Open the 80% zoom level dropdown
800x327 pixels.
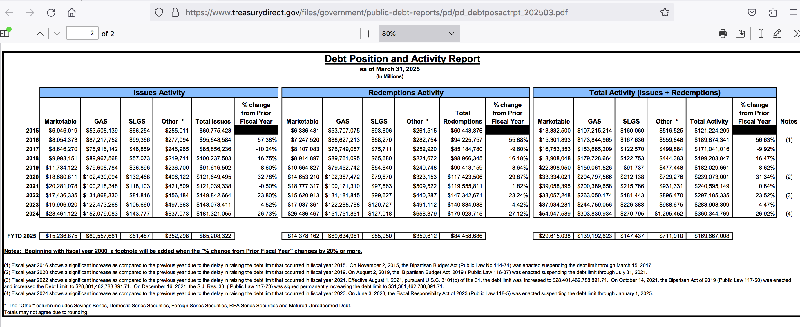tap(419, 34)
